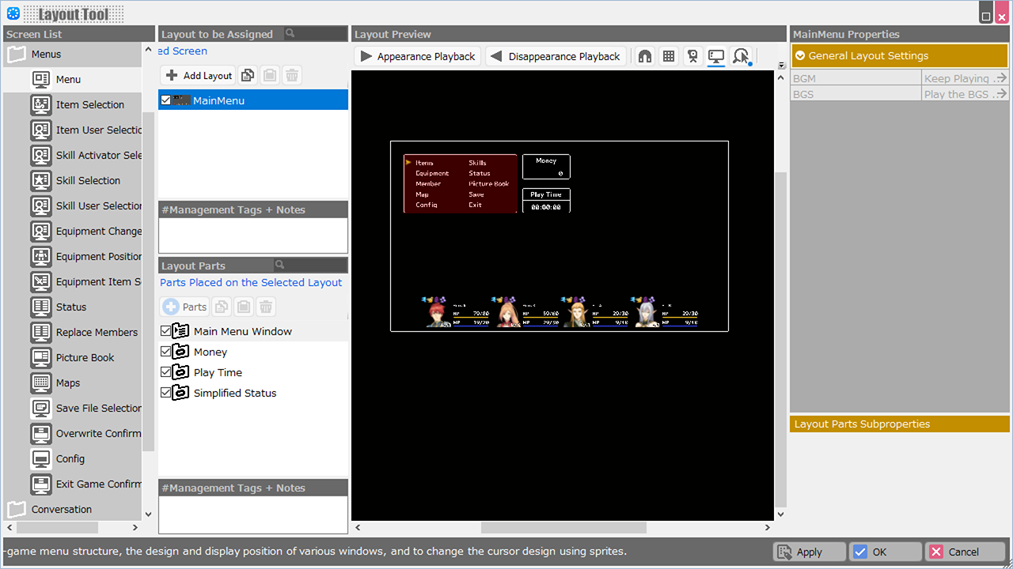Uncheck the MainMenu layout checkbox
The width and height of the screenshot is (1013, 569).
165,100
